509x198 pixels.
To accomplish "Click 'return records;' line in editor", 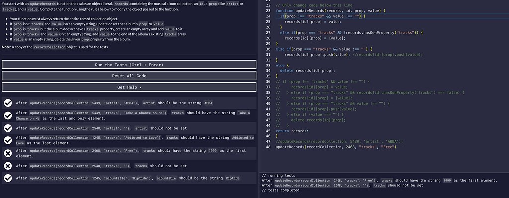I will point(292,131).
